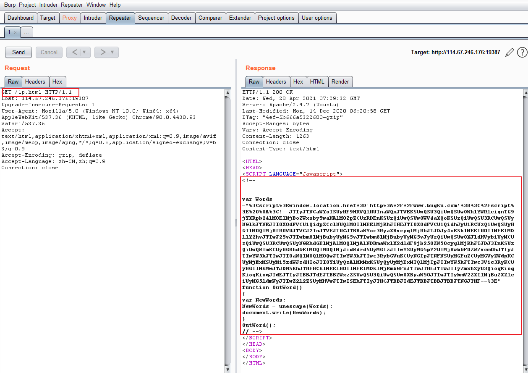Click the request pane vertical scrollbar

click(x=228, y=231)
